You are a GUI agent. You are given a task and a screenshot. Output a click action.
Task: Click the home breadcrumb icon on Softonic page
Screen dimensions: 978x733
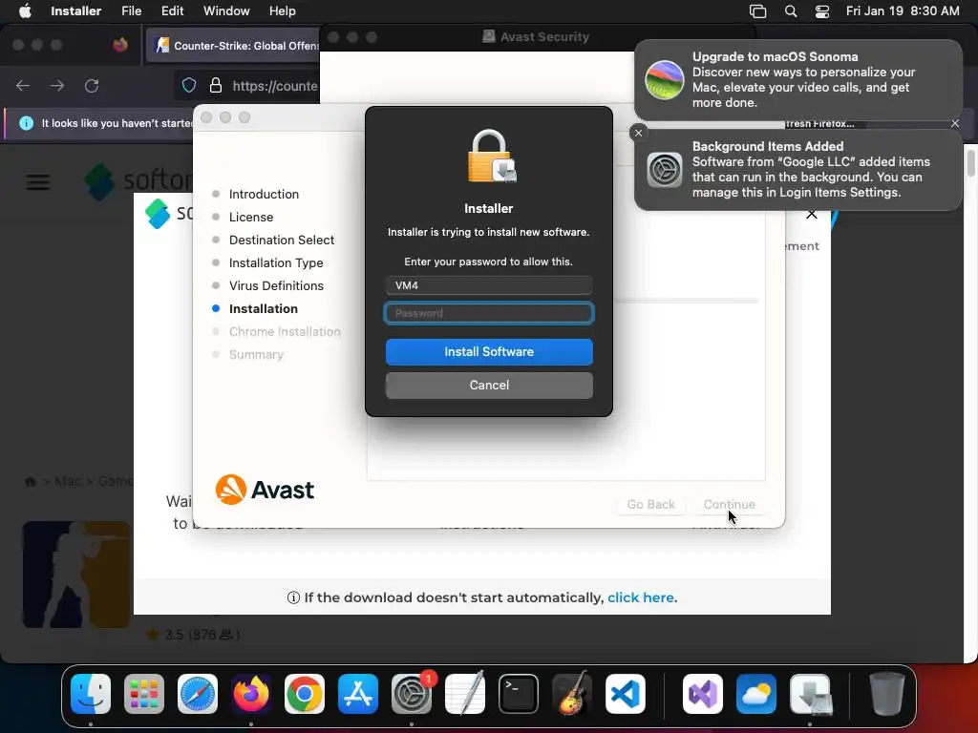[x=30, y=481]
